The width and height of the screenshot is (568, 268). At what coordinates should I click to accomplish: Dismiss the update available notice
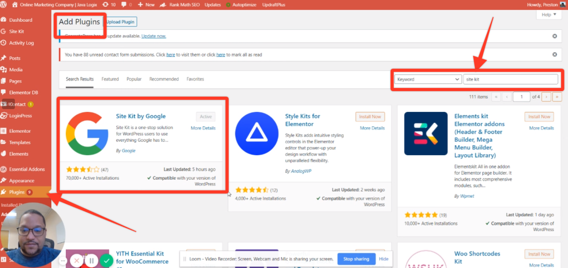(x=555, y=36)
